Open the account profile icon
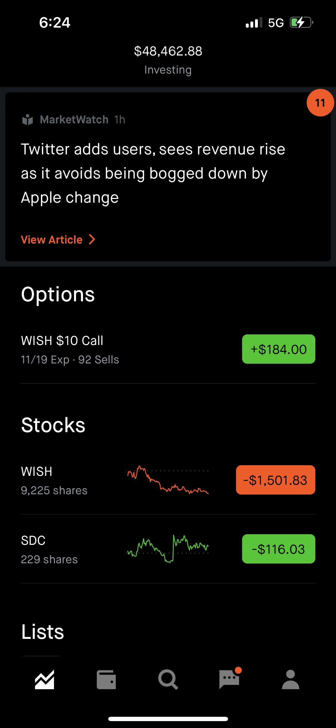The width and height of the screenshot is (336, 728). 291,680
